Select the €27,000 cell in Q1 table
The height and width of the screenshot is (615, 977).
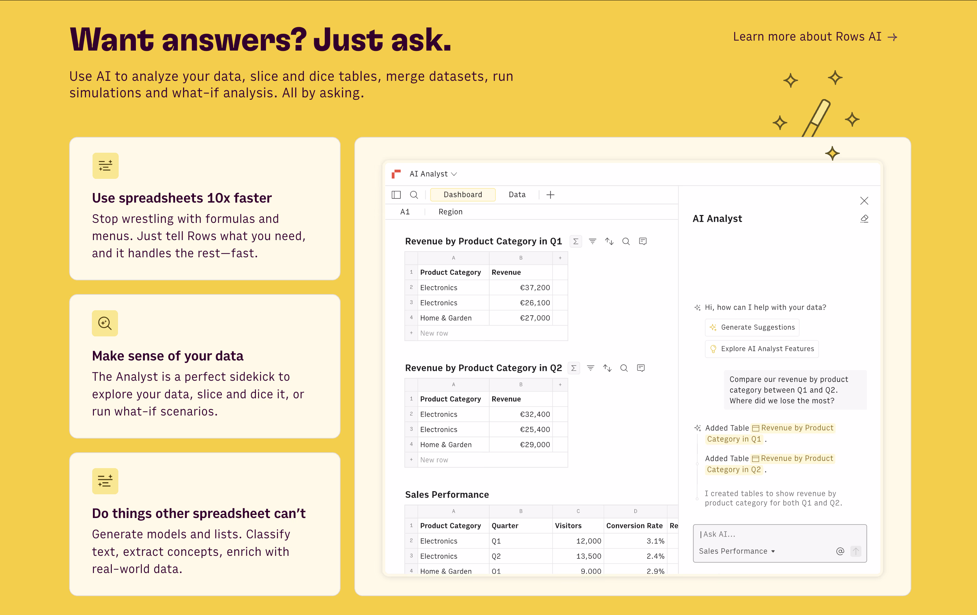click(x=521, y=318)
